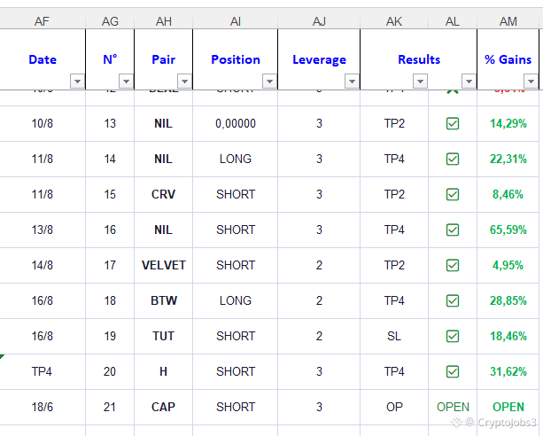543x436 pixels.
Task: Select the 10/8 date cell
Action: click(43, 123)
